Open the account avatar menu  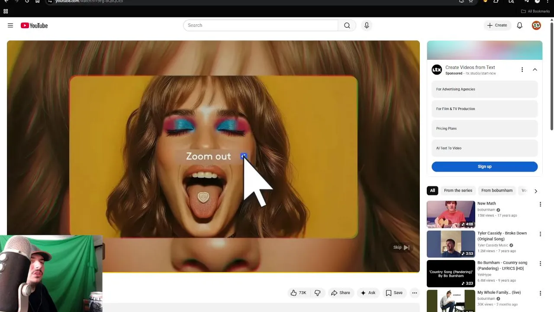536,26
